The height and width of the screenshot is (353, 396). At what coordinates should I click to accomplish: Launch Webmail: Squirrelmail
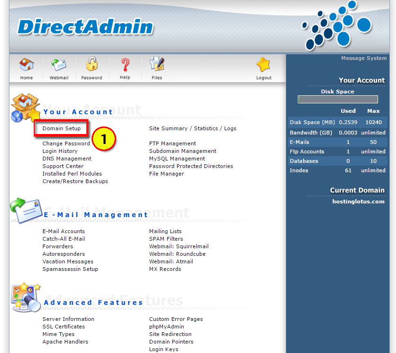(179, 246)
